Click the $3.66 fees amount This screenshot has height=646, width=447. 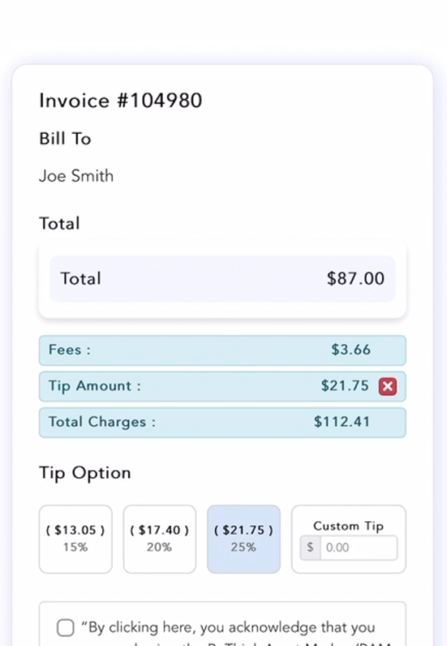351,350
